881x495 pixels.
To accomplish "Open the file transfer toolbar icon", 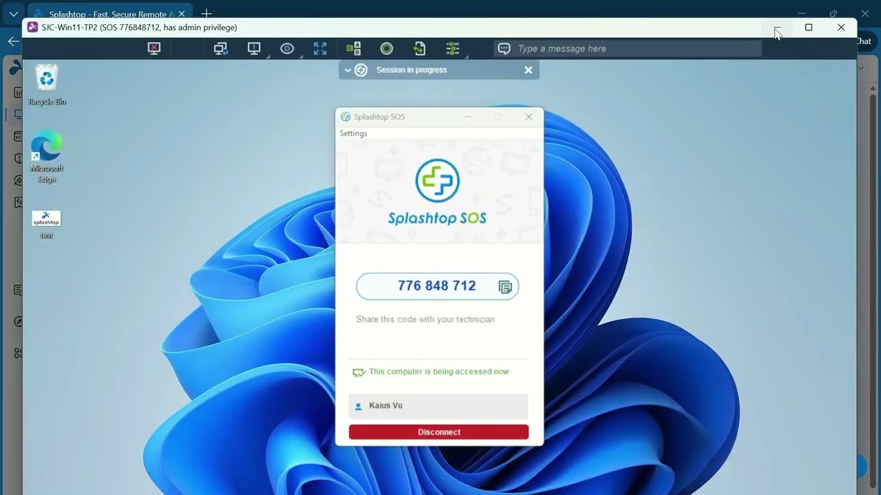I will 419,48.
